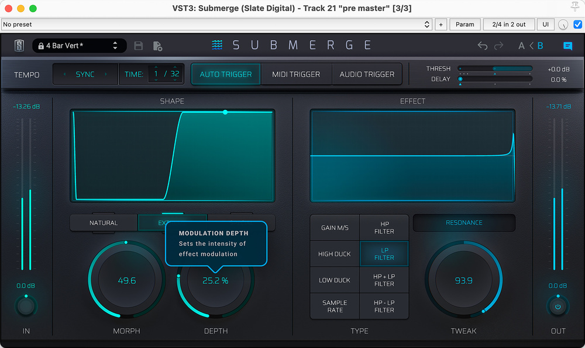Viewport: 585px width, 348px height.
Task: Select the Low Duck effect type
Action: tap(335, 280)
